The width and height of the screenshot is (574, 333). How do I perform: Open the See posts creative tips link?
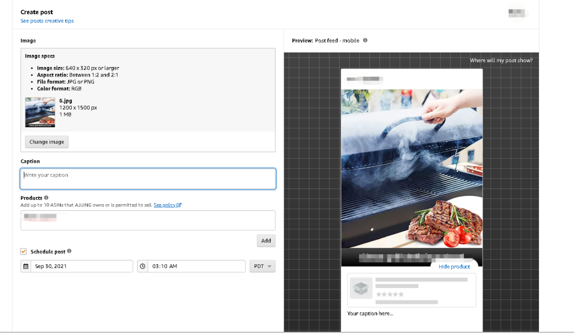pos(47,21)
